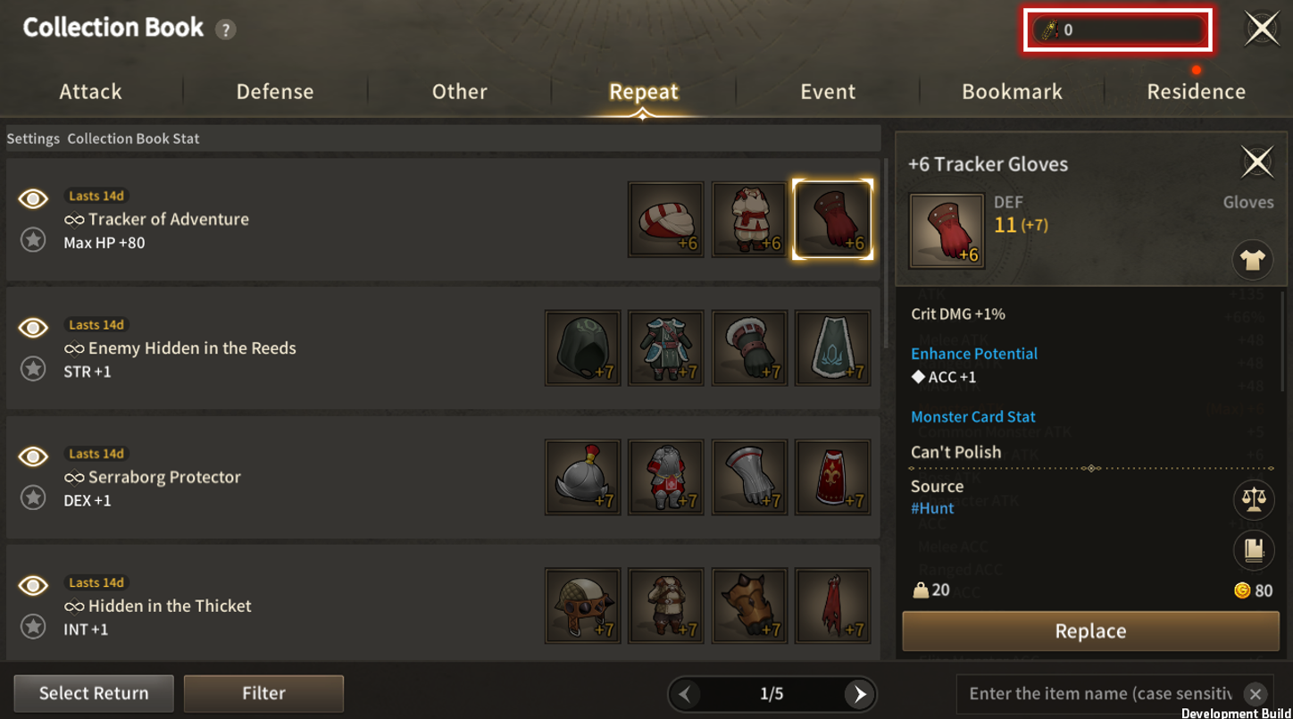Open the book icon beside Source
Viewport: 1293px width, 719px height.
[1254, 550]
